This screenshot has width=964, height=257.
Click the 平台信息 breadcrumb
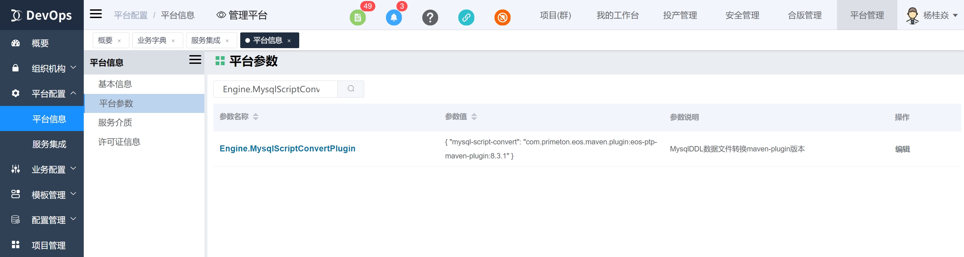pyautogui.click(x=178, y=15)
